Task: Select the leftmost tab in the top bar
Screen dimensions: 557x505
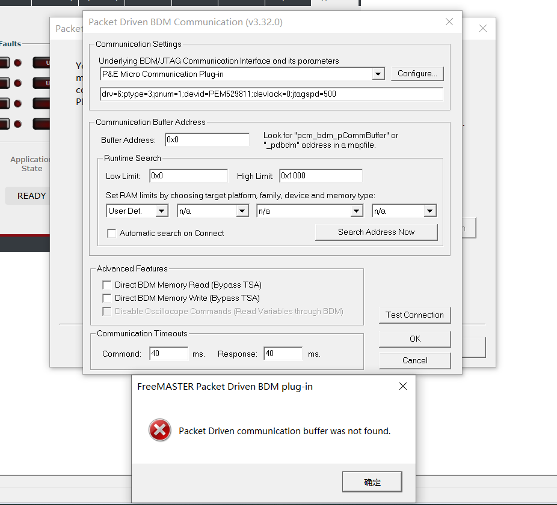Action: 15,3
